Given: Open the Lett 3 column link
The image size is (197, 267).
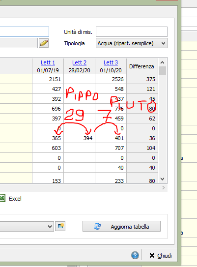Looking at the screenshot, I should pos(111,62).
